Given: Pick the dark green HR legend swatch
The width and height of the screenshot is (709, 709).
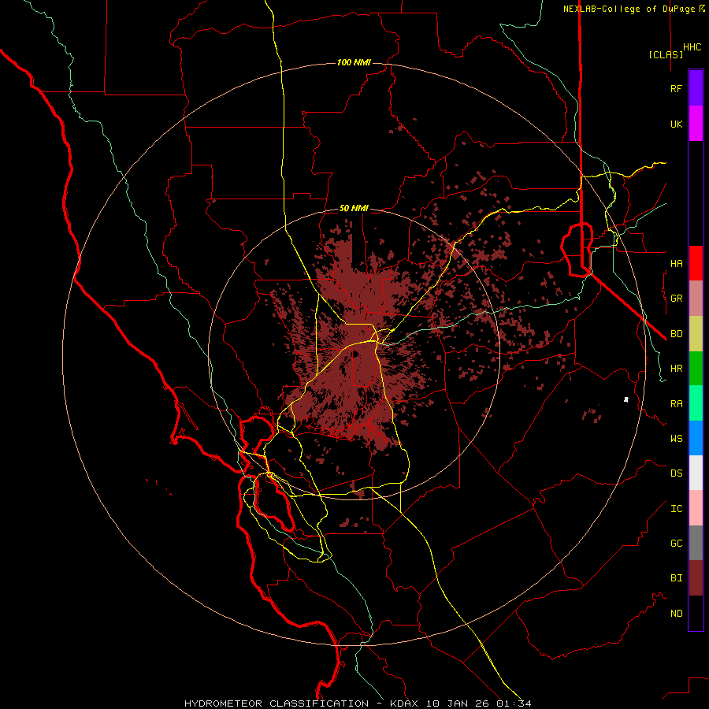Looking at the screenshot, I should (696, 369).
